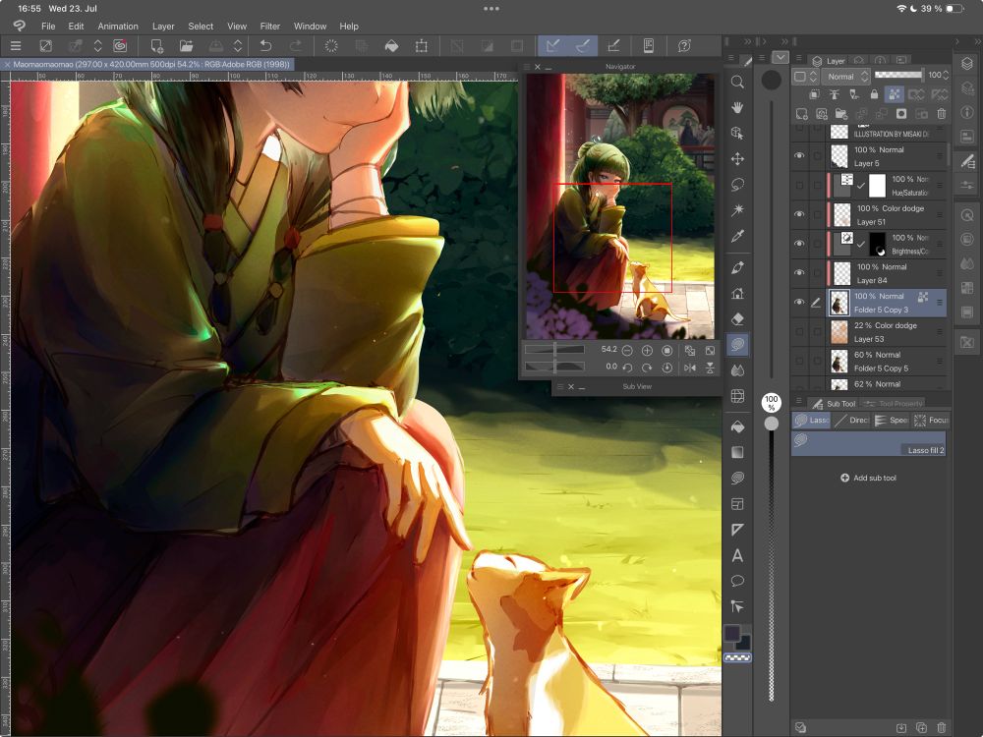Show the Hue/Saturation layer visibility box
The width and height of the screenshot is (983, 737).
tap(799, 185)
